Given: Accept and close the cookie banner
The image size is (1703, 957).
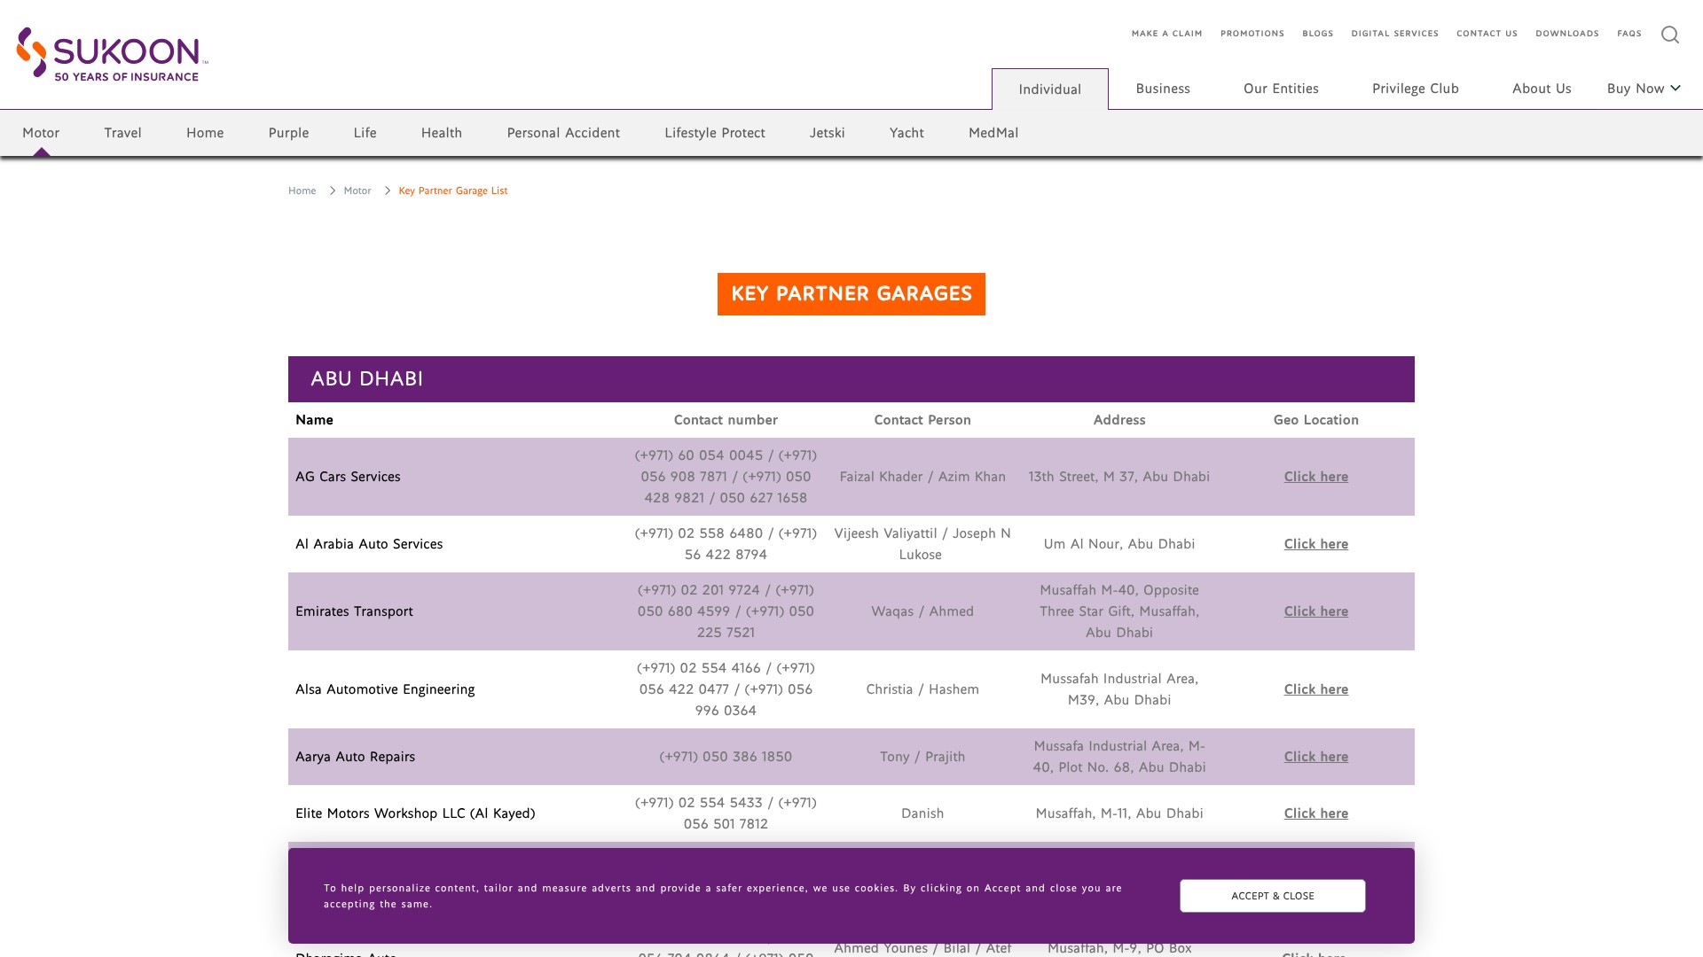Looking at the screenshot, I should (x=1273, y=896).
